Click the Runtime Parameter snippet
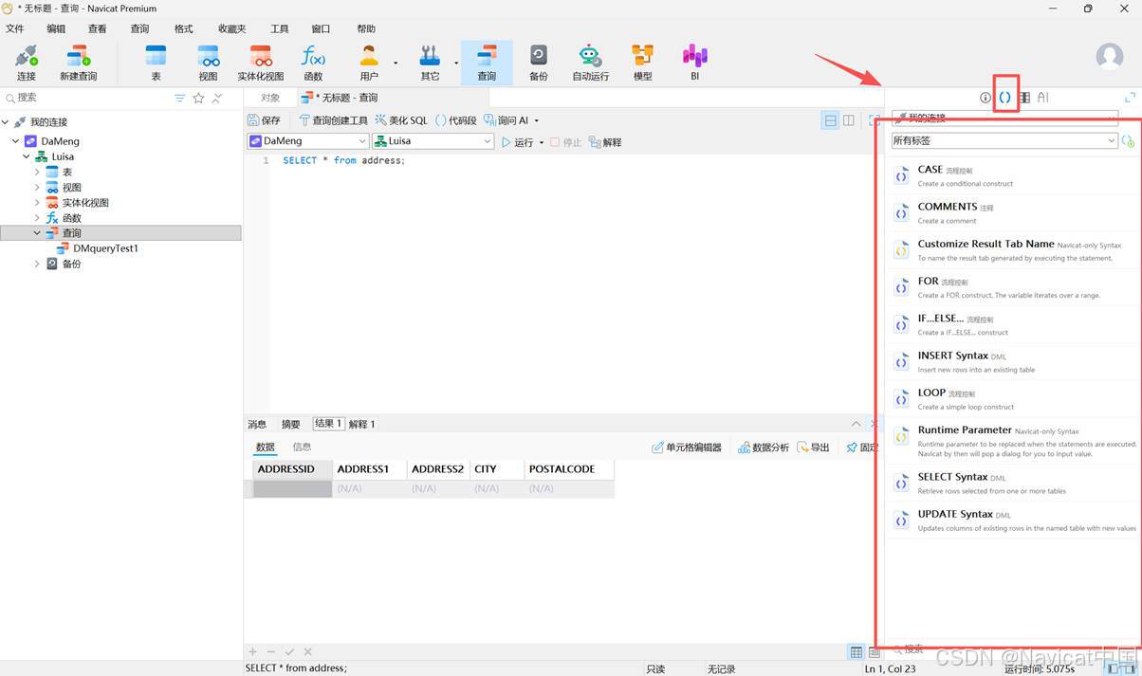 [x=1013, y=441]
